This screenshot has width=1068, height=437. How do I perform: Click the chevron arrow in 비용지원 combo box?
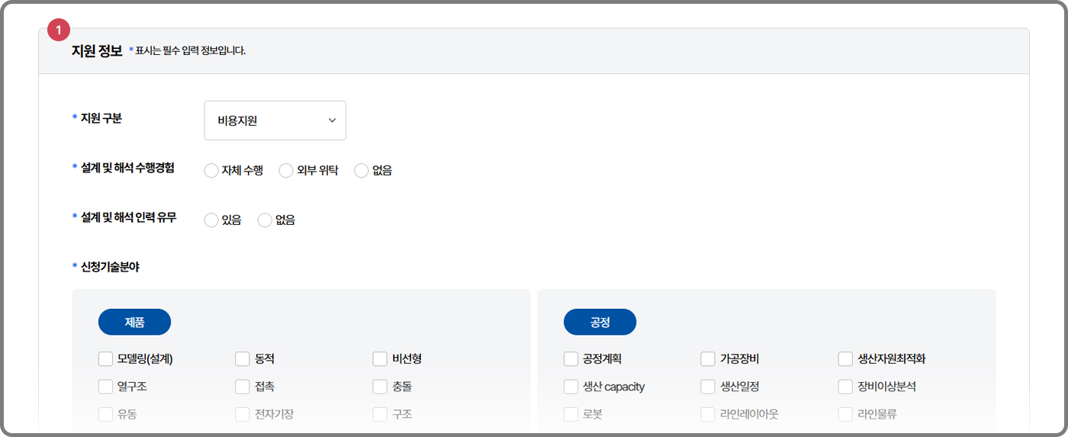[x=332, y=120]
